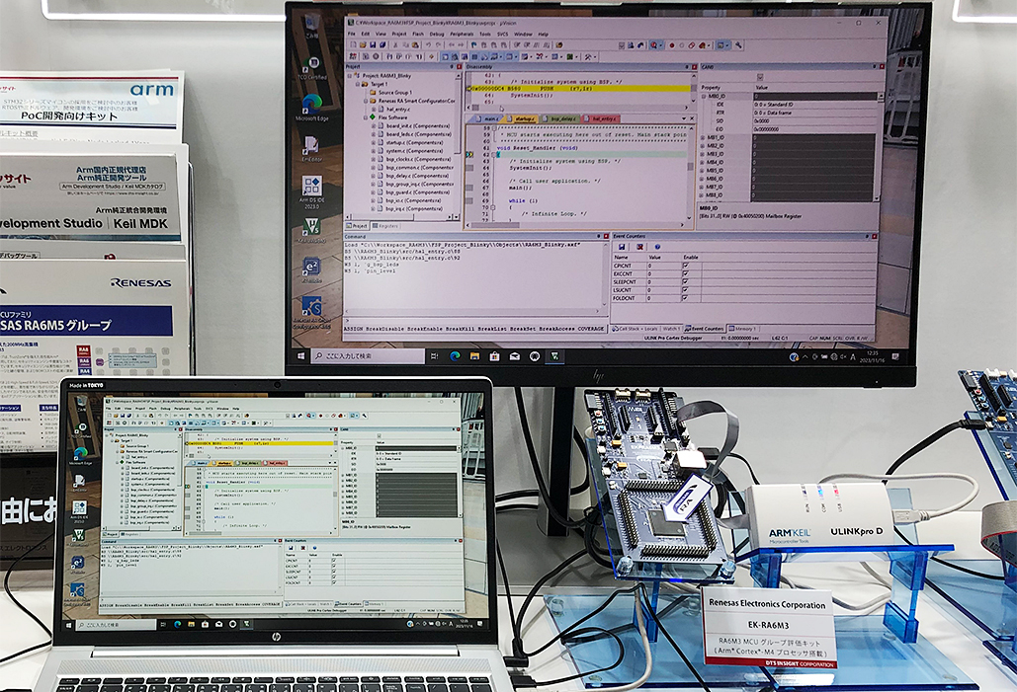Viewport: 1017px width, 692px height.
Task: Toggle the EXCCNT Enable checkbox on the monitor
Action: 686,273
